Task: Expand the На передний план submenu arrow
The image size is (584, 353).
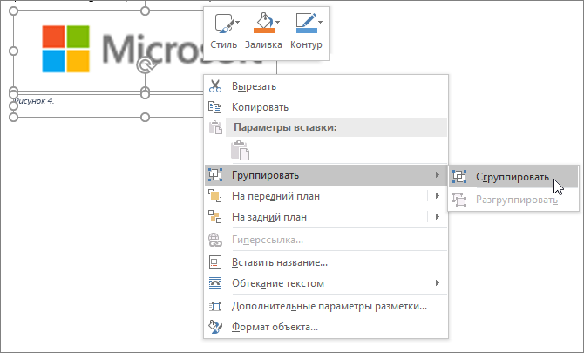Action: pos(438,195)
